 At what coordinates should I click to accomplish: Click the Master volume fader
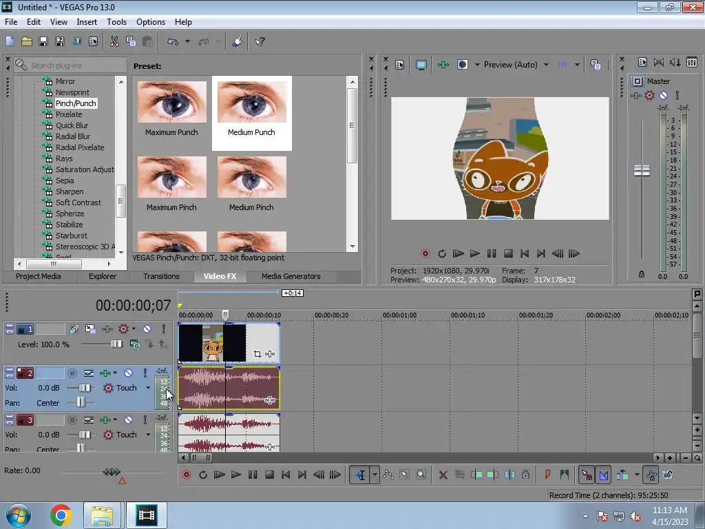pyautogui.click(x=642, y=171)
